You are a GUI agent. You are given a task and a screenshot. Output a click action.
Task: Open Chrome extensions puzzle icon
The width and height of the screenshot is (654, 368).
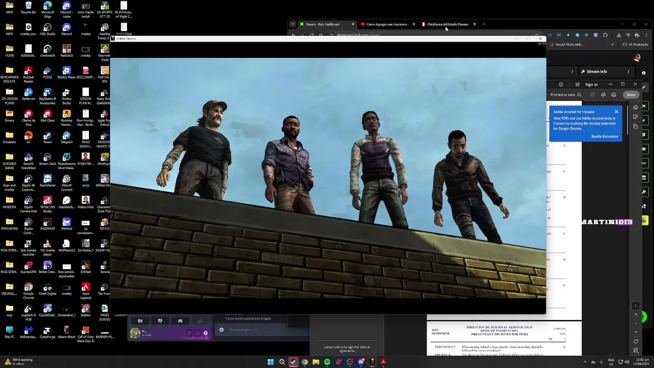605,35
